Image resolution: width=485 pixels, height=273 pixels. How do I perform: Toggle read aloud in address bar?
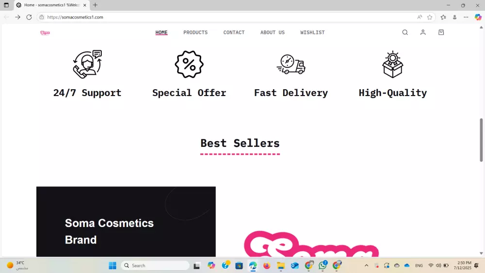pyautogui.click(x=420, y=17)
